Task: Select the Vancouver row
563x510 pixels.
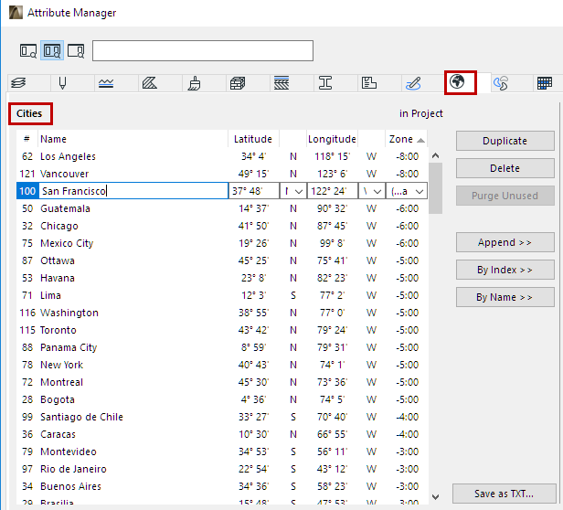Action: coord(222,174)
